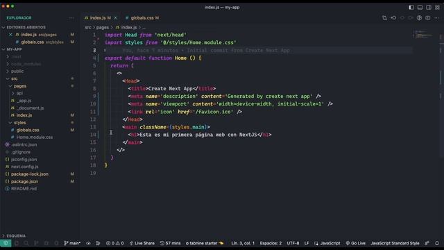Open the README.md file
This screenshot has height=250, width=444.
(24, 188)
